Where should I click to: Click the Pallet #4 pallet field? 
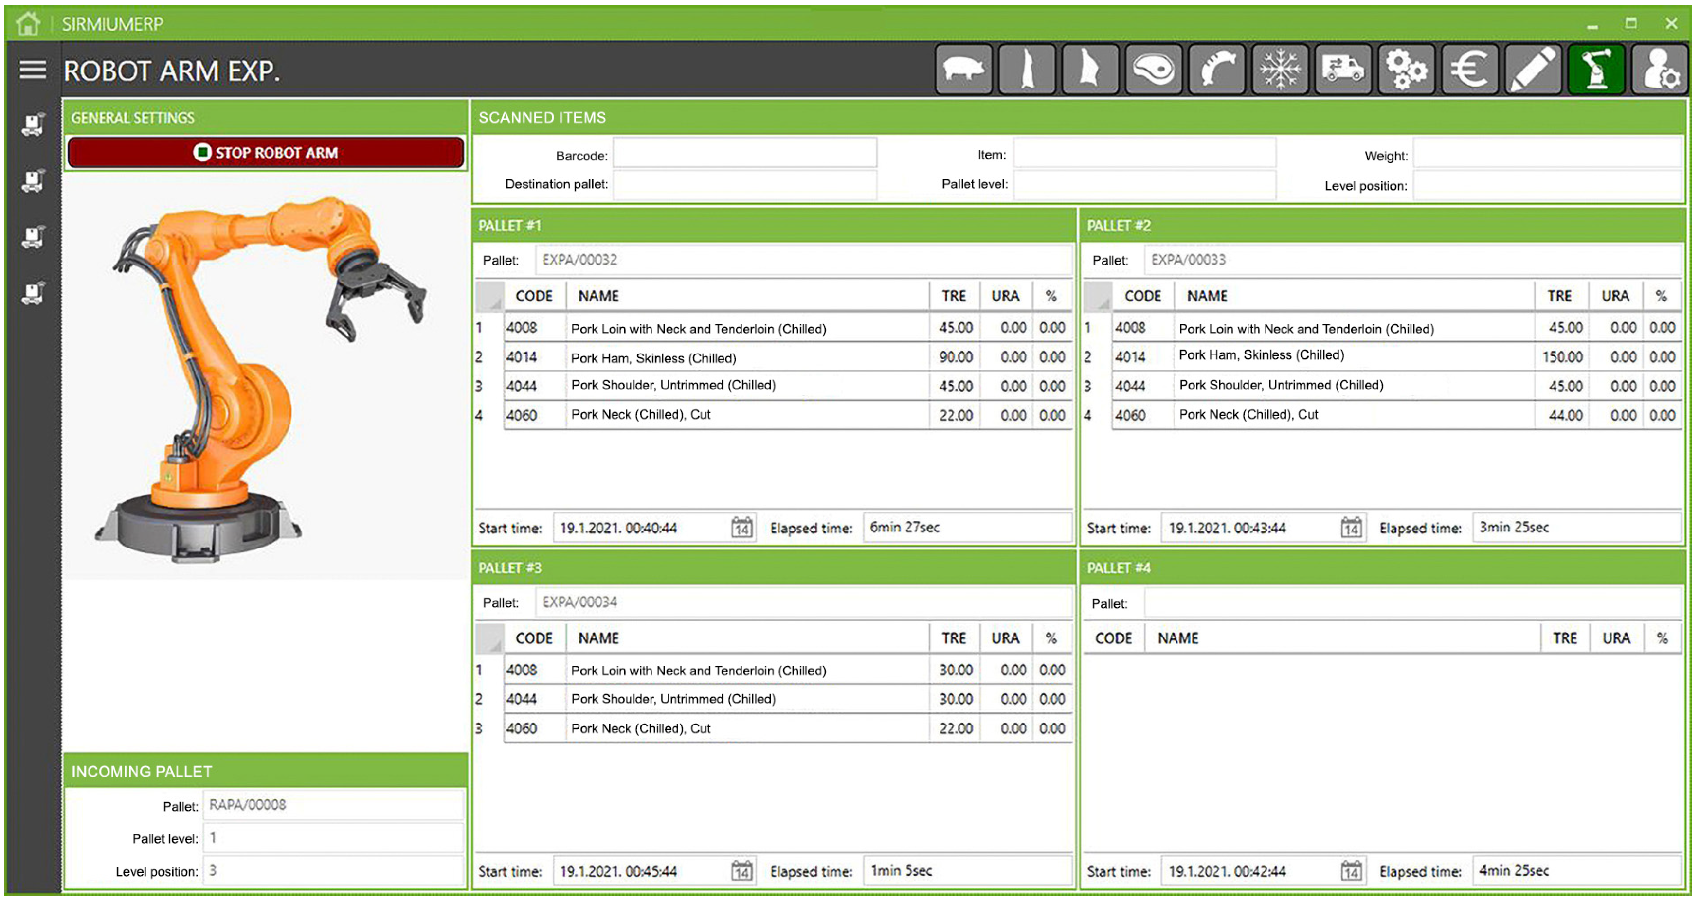pyautogui.click(x=1413, y=602)
